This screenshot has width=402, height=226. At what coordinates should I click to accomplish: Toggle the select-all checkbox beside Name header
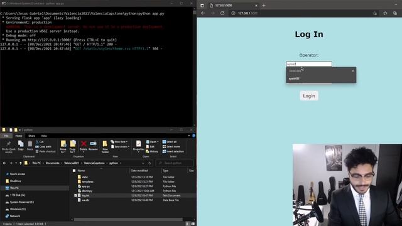(x=74, y=170)
